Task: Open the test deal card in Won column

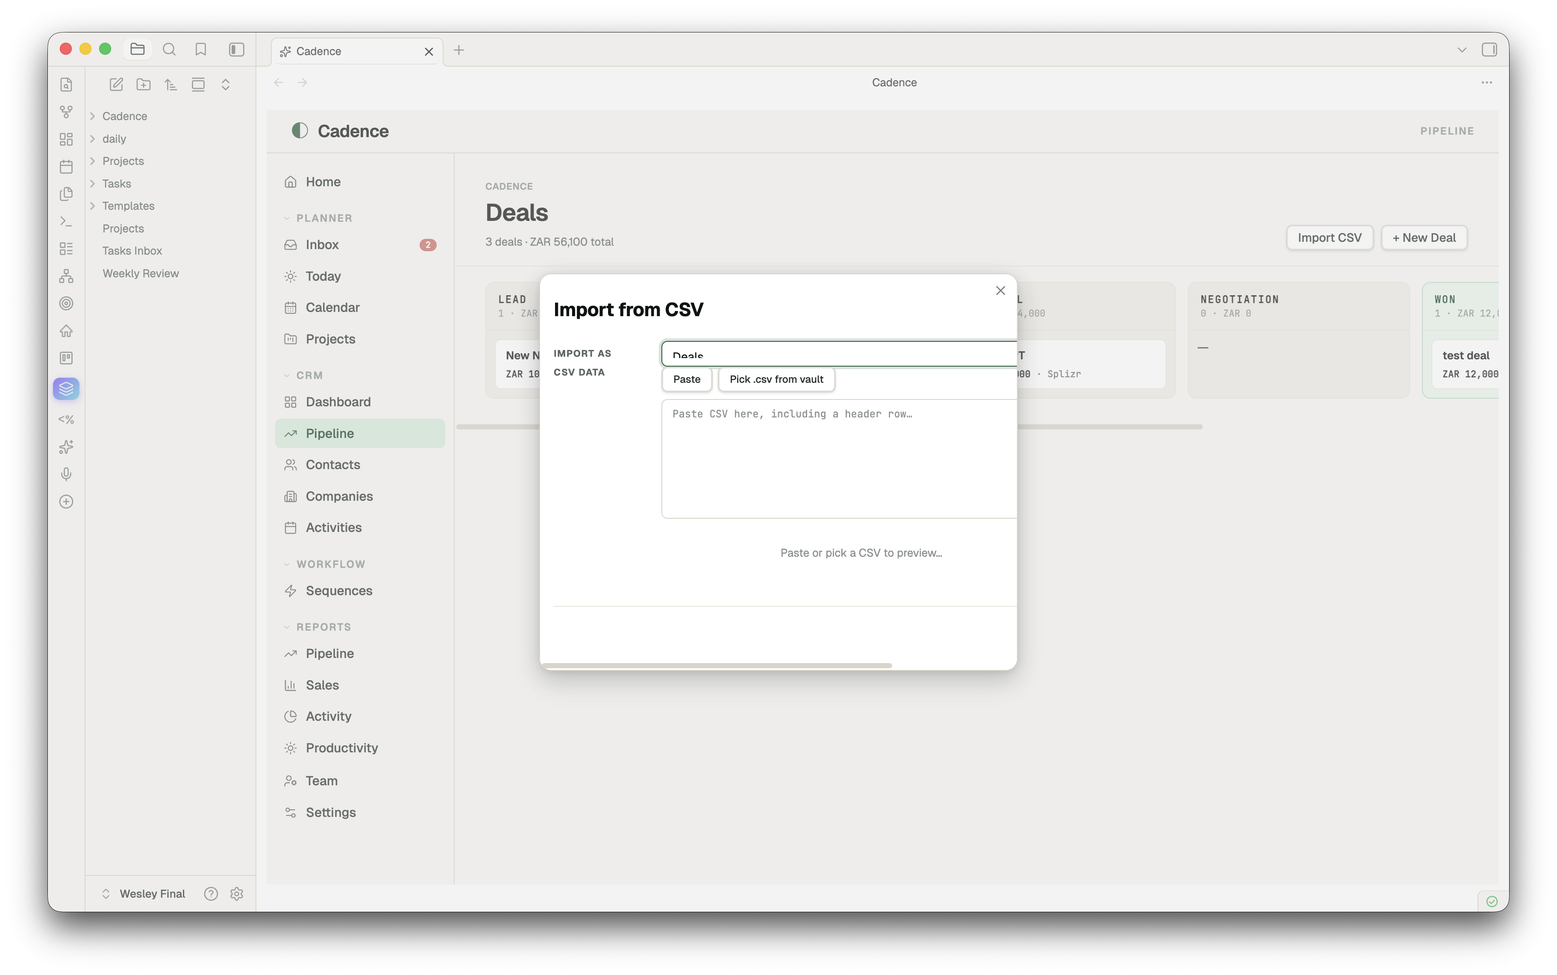Action: pos(1466,364)
